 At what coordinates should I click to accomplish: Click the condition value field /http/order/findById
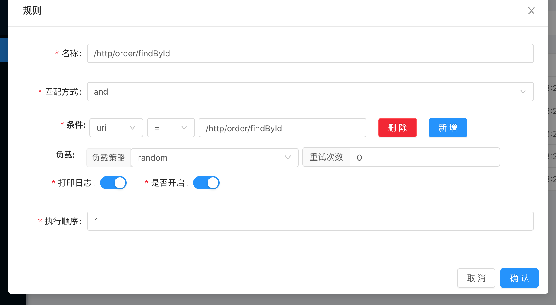(x=282, y=128)
